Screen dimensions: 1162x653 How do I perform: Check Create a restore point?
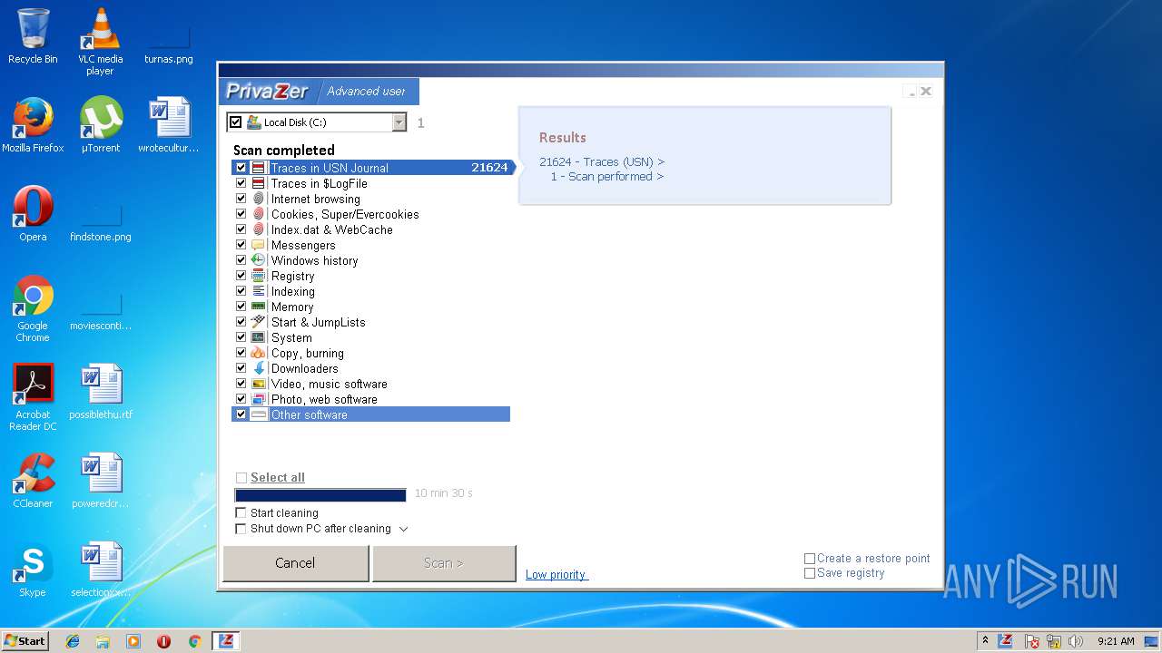(810, 559)
